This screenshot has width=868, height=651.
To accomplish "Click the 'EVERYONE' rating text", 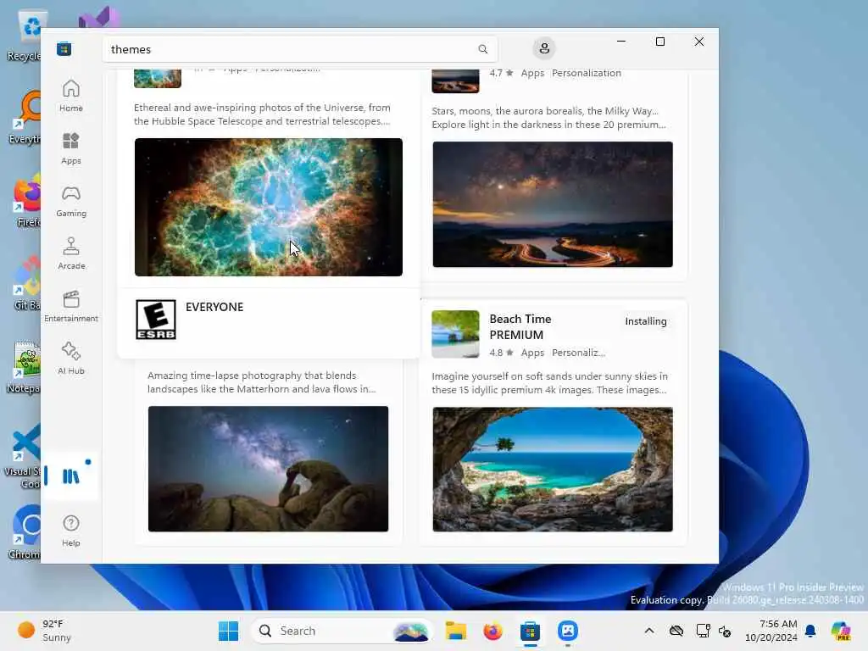I will (x=214, y=307).
